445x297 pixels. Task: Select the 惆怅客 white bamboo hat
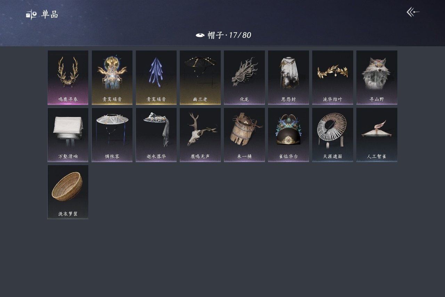(x=112, y=135)
